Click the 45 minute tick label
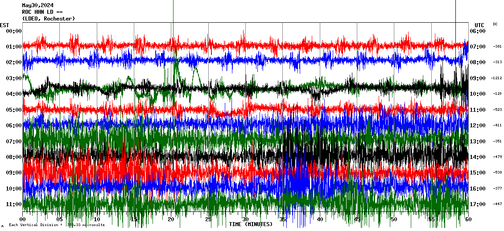 pyautogui.click(x=357, y=219)
